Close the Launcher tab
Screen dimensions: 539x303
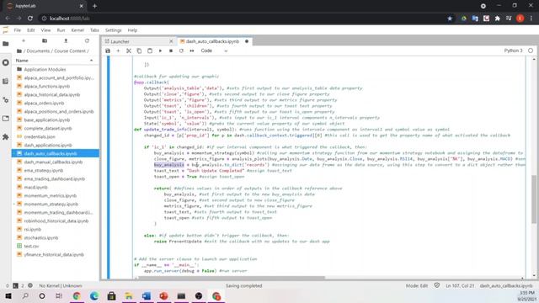coord(171,41)
